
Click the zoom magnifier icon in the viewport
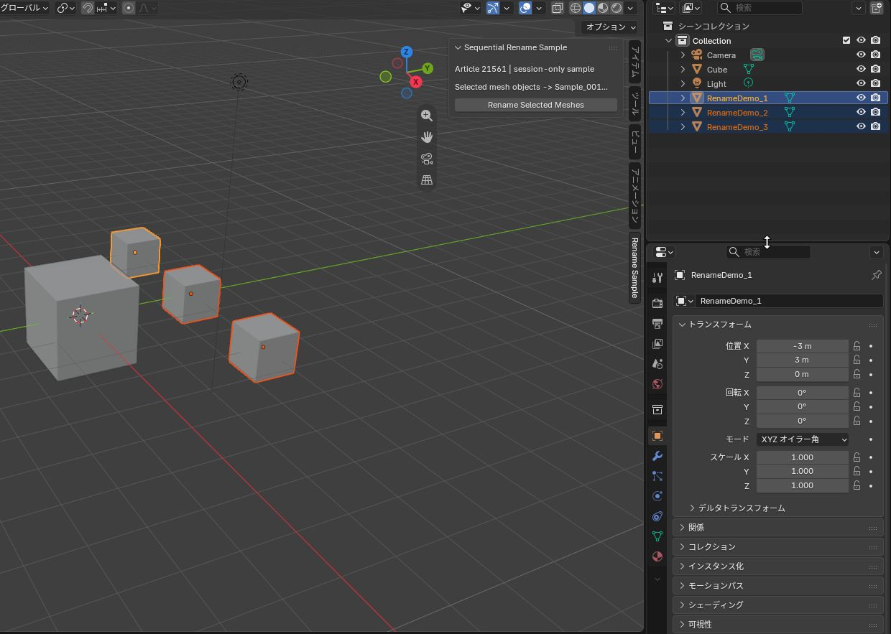tap(427, 116)
